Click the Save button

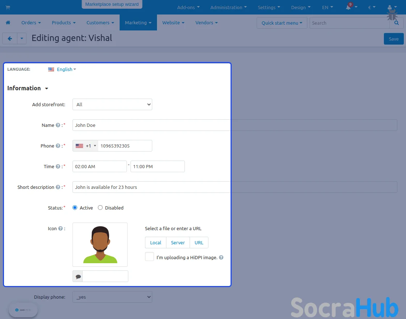[x=394, y=39]
